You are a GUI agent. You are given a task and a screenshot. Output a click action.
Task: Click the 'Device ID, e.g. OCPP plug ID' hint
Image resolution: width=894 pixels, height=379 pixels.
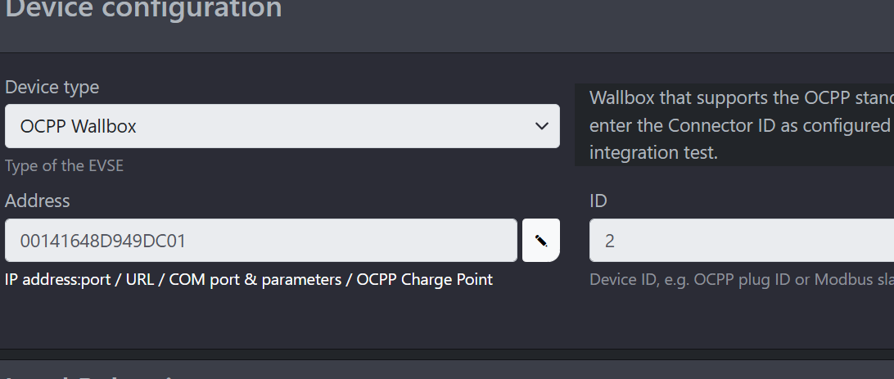691,280
